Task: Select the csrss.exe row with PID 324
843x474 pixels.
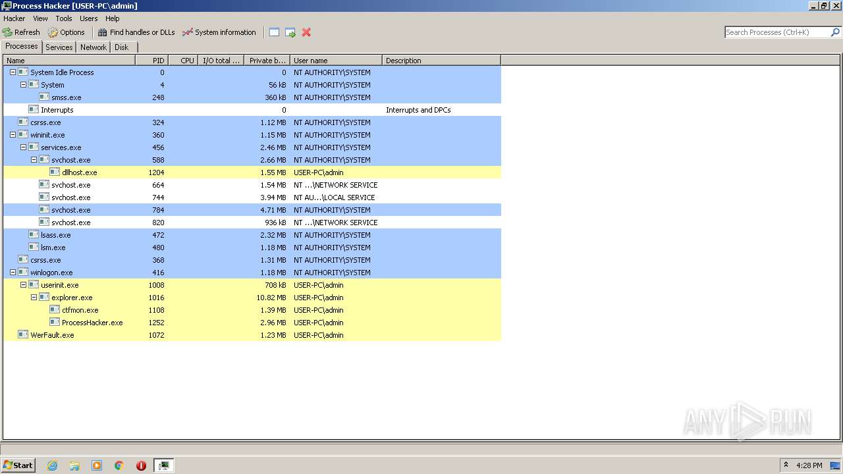Action: pos(252,122)
